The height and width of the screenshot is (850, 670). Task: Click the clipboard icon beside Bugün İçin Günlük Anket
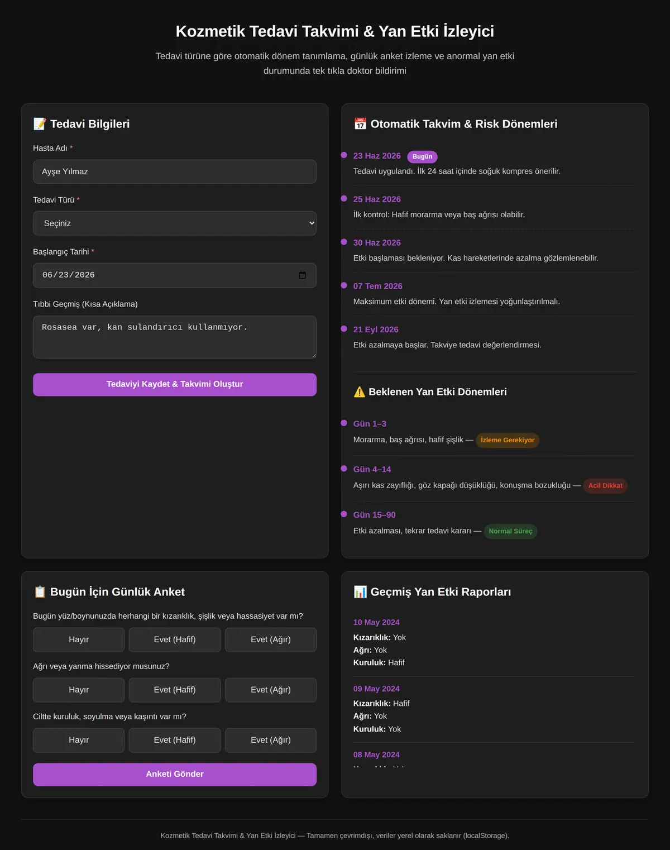pyautogui.click(x=40, y=592)
